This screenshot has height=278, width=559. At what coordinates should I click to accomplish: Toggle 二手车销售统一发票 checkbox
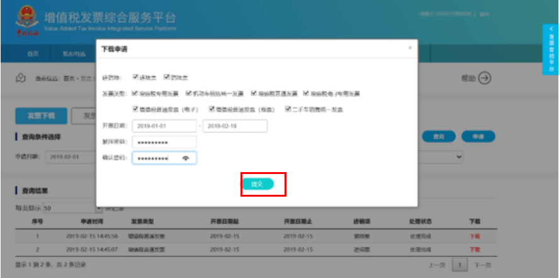click(288, 109)
